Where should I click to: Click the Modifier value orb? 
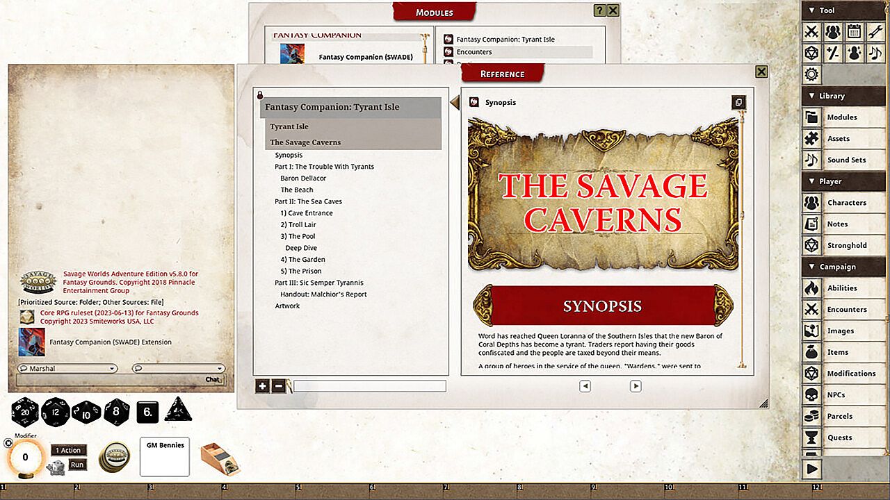tap(26, 457)
